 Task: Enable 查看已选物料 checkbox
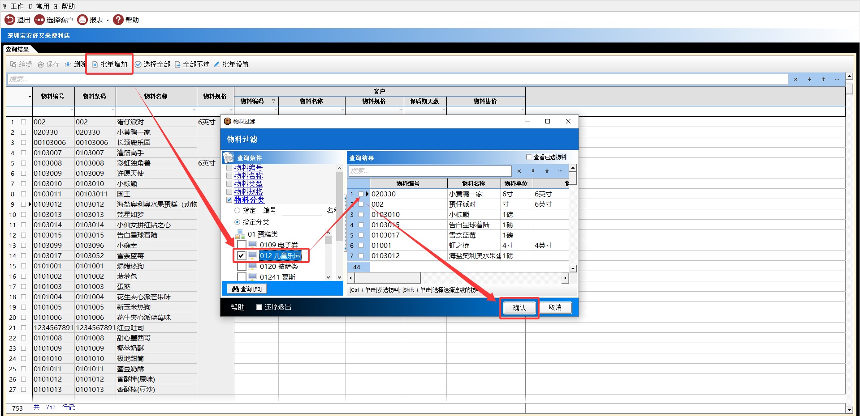pyautogui.click(x=529, y=157)
